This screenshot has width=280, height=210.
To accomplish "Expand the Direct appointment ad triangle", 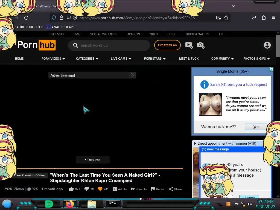I will [195, 143].
